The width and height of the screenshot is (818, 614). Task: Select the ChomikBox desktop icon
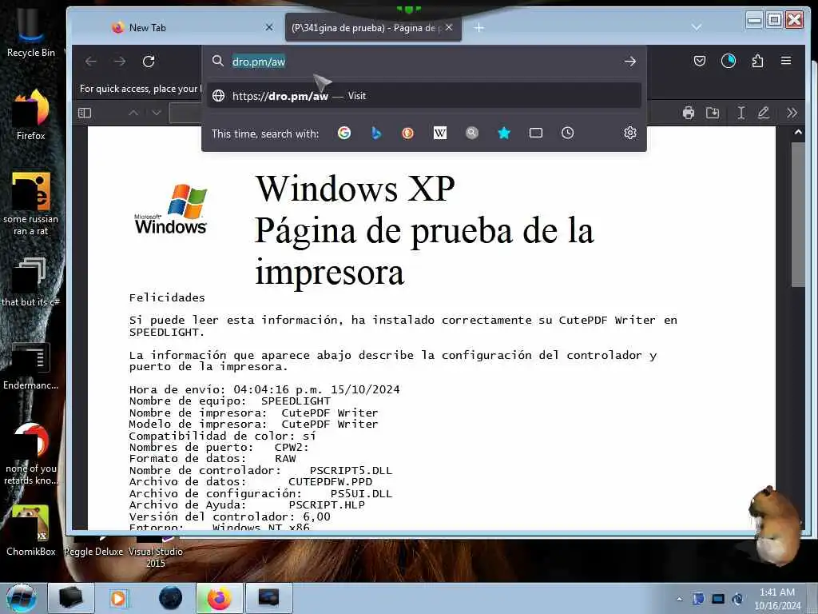pyautogui.click(x=31, y=531)
